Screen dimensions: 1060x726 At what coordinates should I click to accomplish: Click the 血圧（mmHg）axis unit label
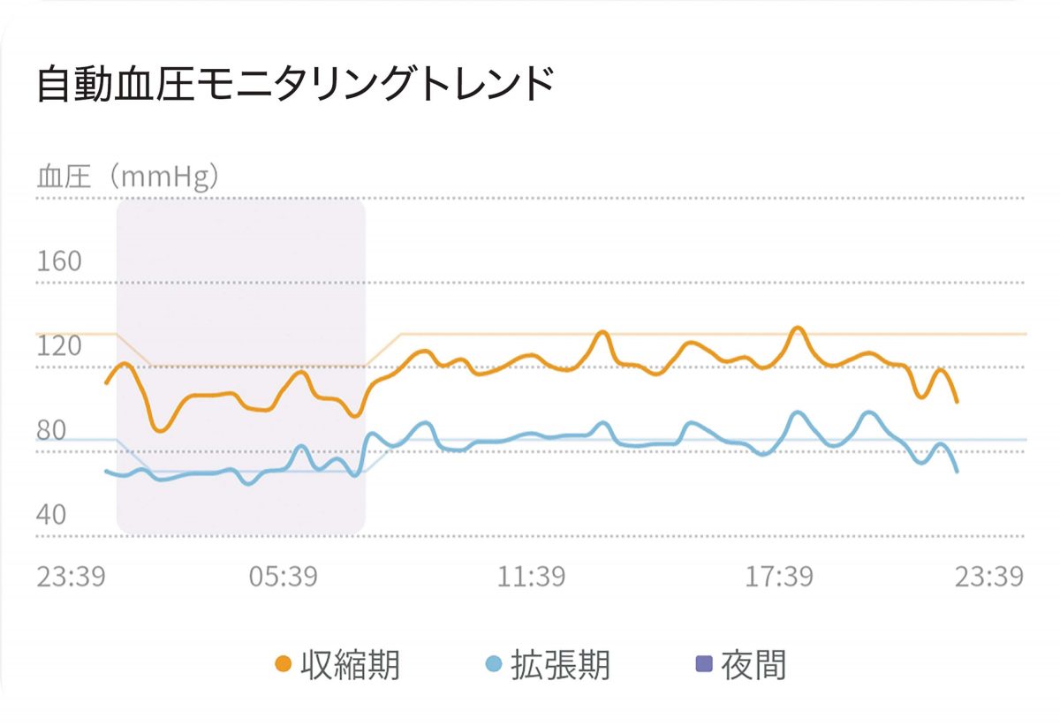pyautogui.click(x=128, y=177)
